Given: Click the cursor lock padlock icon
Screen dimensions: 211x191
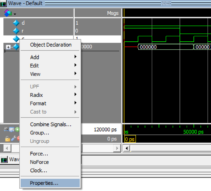Looking at the screenshot, I should (x=7, y=139).
